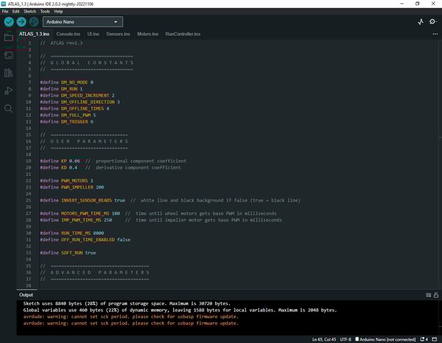The image size is (442, 343).
Task: Switch to the Motors.ino tab
Action: (147, 34)
